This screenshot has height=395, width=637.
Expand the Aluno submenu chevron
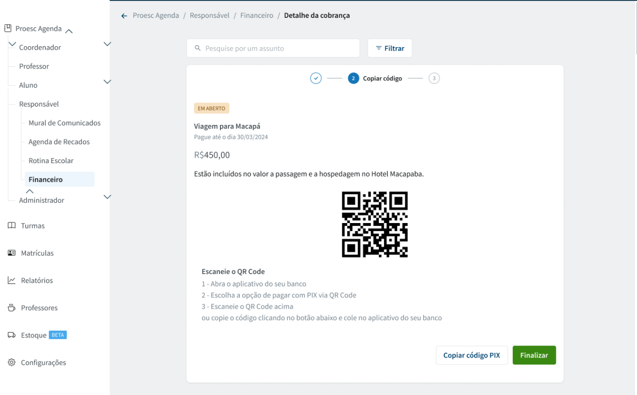pyautogui.click(x=107, y=82)
